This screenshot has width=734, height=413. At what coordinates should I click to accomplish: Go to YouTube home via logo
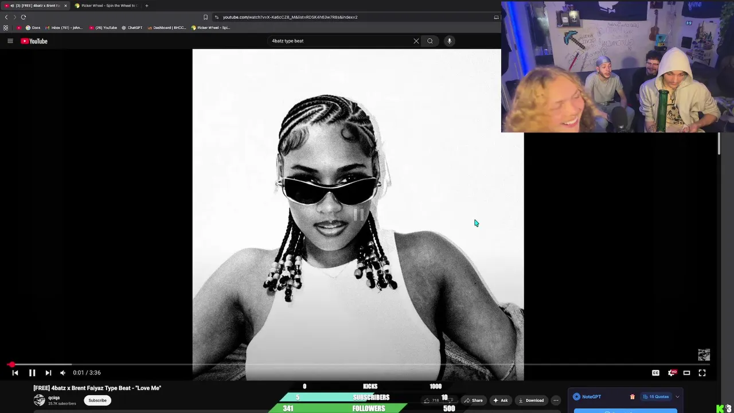click(x=34, y=41)
